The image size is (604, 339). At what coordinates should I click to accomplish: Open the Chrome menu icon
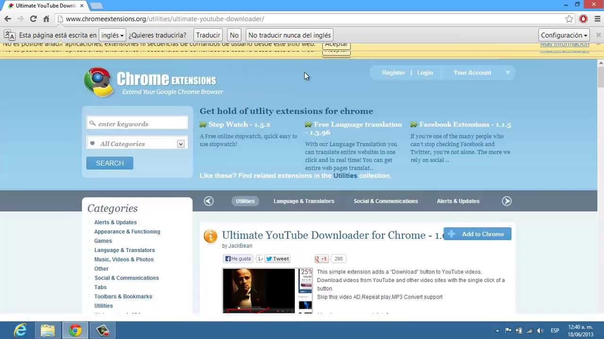[x=597, y=19]
